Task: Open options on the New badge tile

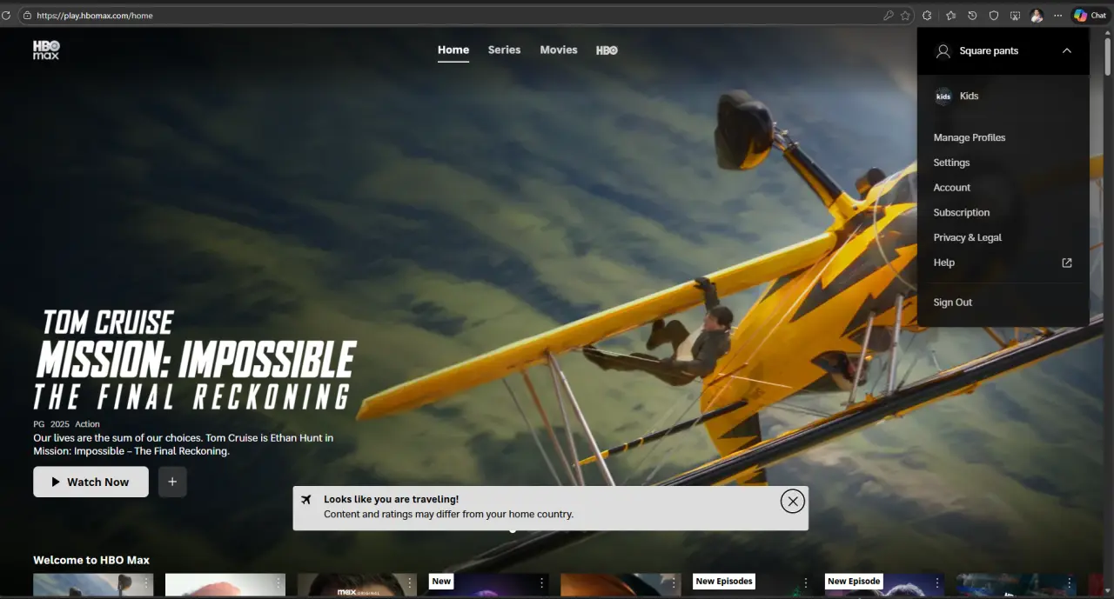Action: pos(541,582)
